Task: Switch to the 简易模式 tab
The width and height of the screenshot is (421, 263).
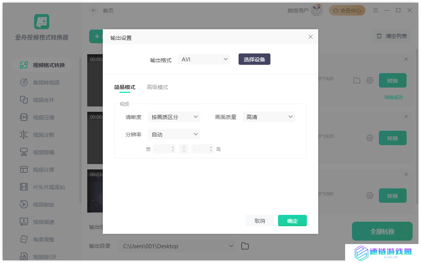Action: [x=124, y=87]
